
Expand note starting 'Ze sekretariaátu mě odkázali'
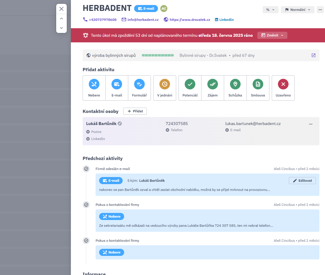186,226
